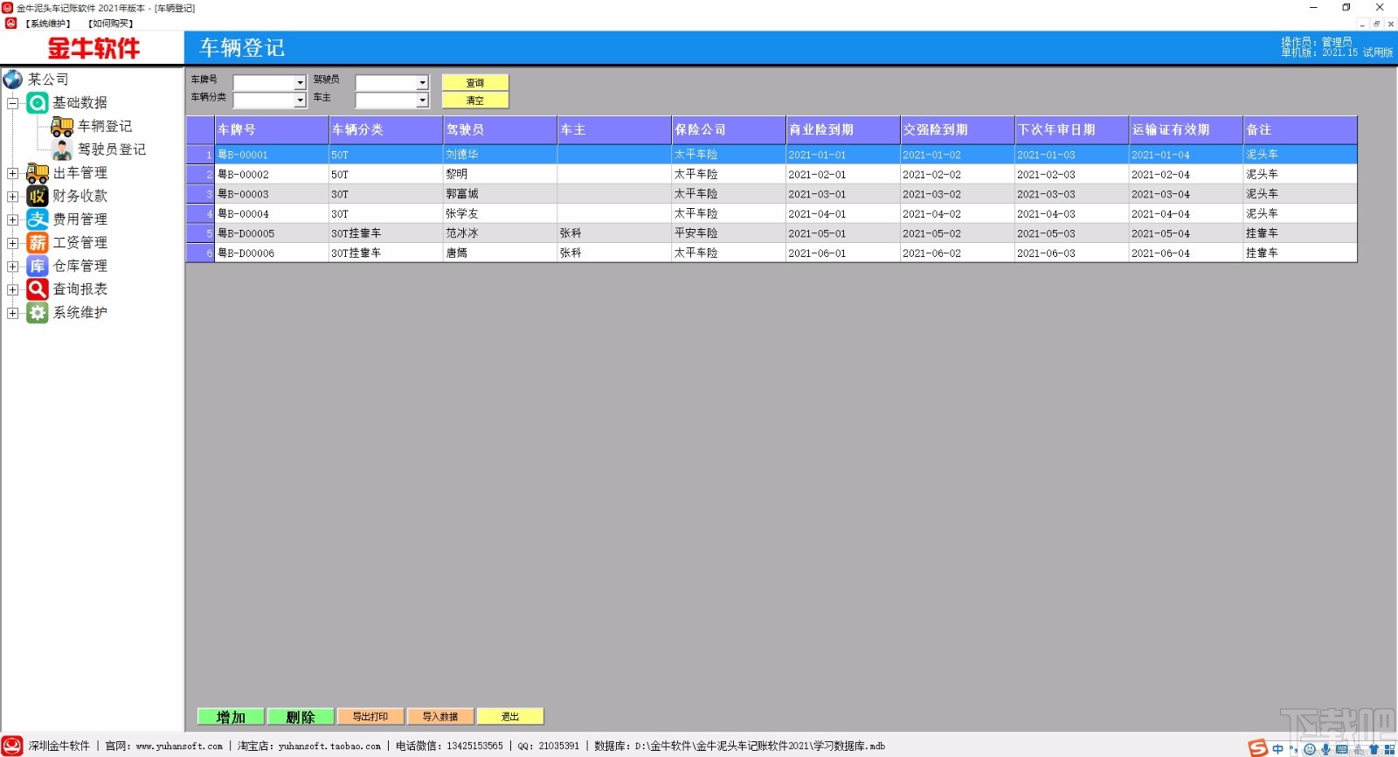Screen dimensions: 1398x757
Task: Click the driver cell 郭富城
Action: [x=500, y=194]
